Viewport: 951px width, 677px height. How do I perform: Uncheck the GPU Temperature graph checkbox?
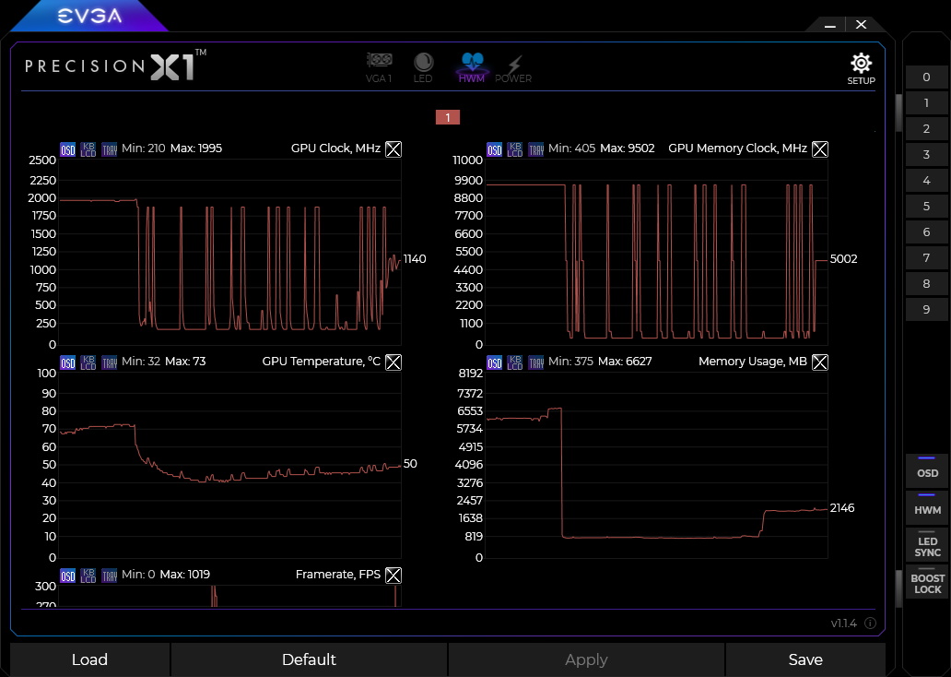click(393, 362)
